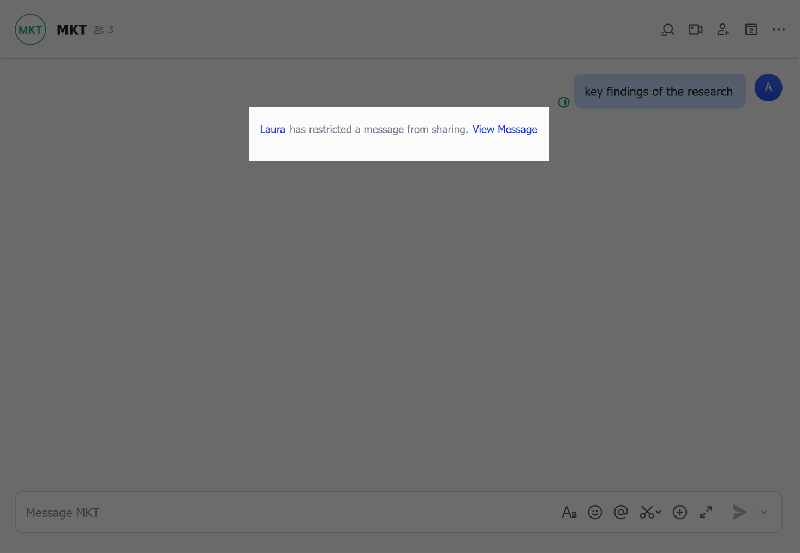Viewport: 800px width, 553px height.
Task: Expand the message composer to full screen
Action: pyautogui.click(x=706, y=512)
